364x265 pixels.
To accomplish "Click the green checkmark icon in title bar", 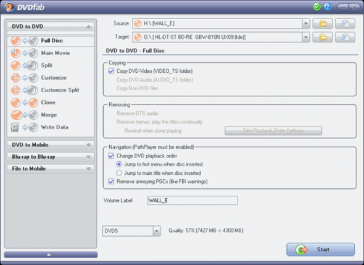I will 316,7.
